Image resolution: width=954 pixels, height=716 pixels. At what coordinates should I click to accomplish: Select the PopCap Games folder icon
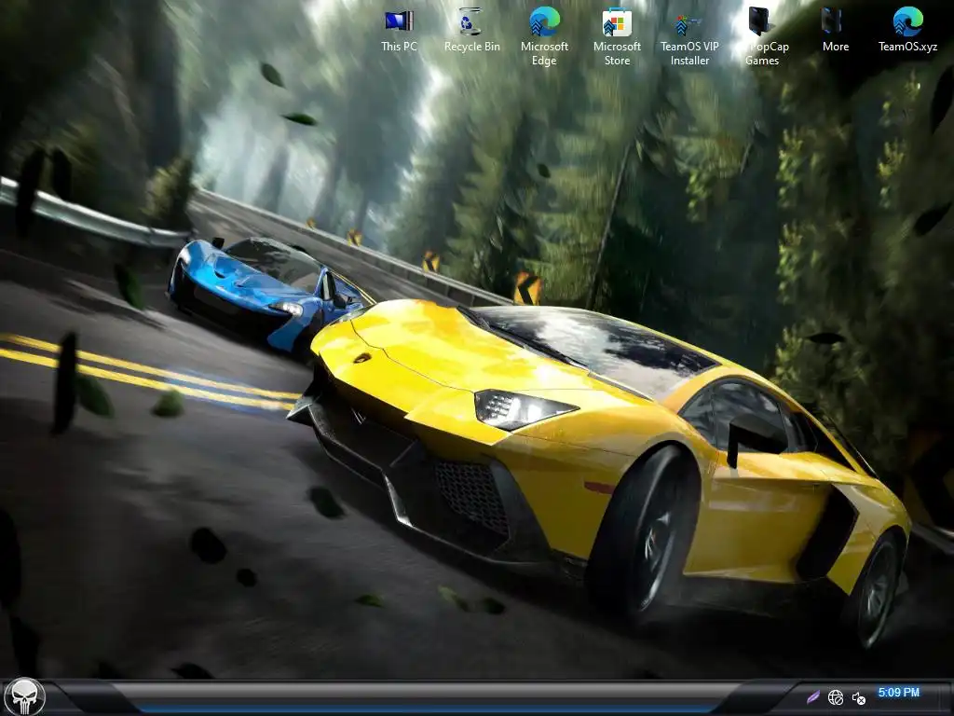[x=762, y=36]
